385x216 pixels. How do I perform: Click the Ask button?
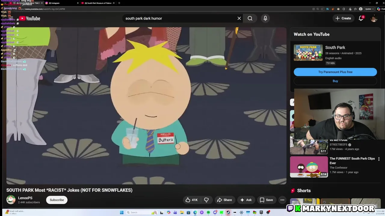pyautogui.click(x=246, y=200)
